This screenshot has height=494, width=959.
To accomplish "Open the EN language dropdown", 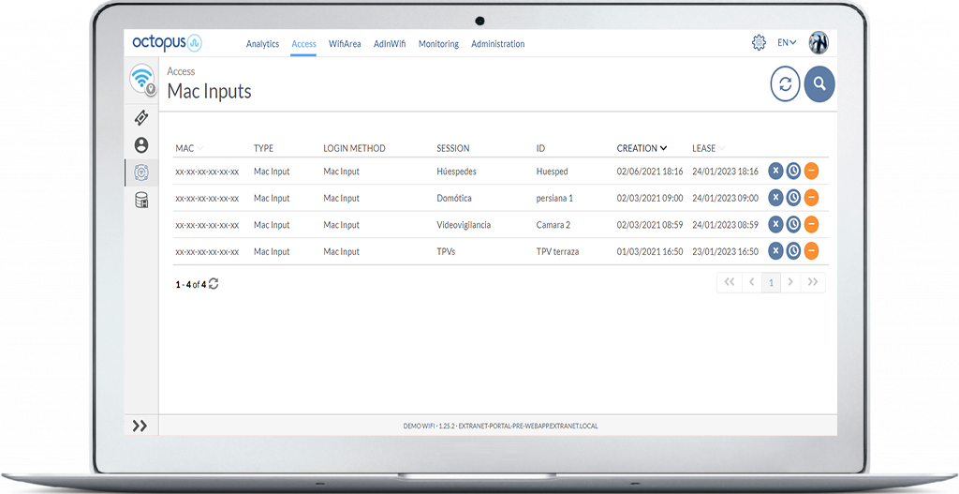I will pyautogui.click(x=787, y=43).
